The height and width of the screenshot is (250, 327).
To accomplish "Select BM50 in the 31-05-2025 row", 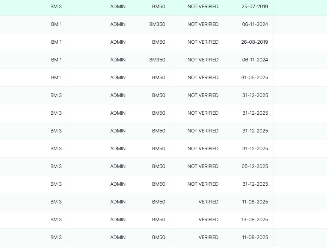I will 159,77.
